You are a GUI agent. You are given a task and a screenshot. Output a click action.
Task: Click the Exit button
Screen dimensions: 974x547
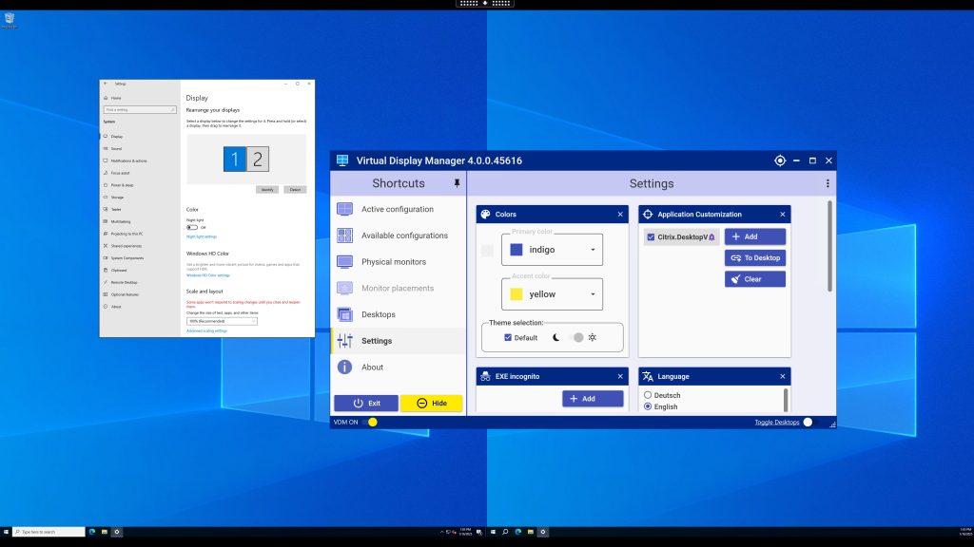pyautogui.click(x=365, y=403)
